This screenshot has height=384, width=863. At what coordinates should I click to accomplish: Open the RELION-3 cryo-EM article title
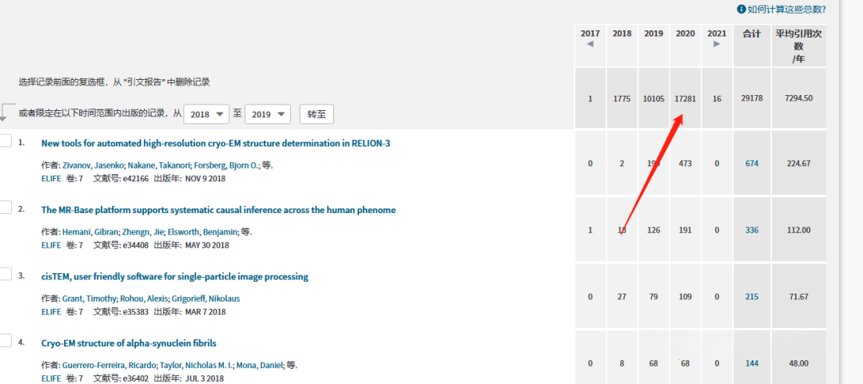point(216,144)
